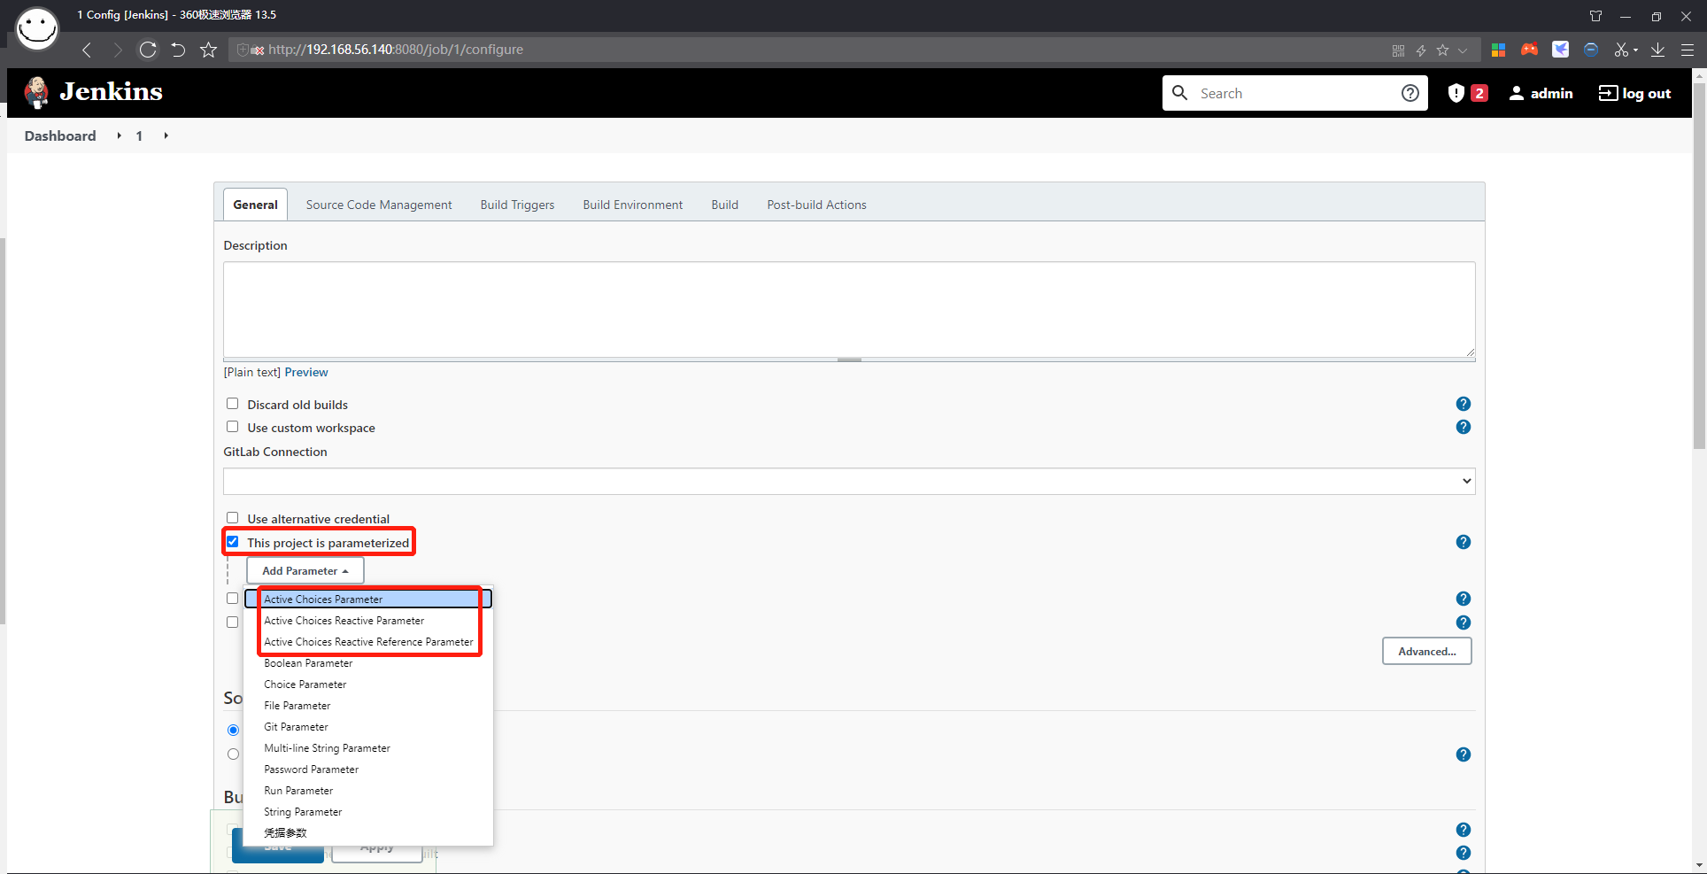Click the Advanced... button
Image resolution: width=1707 pixels, height=874 pixels.
(x=1426, y=651)
